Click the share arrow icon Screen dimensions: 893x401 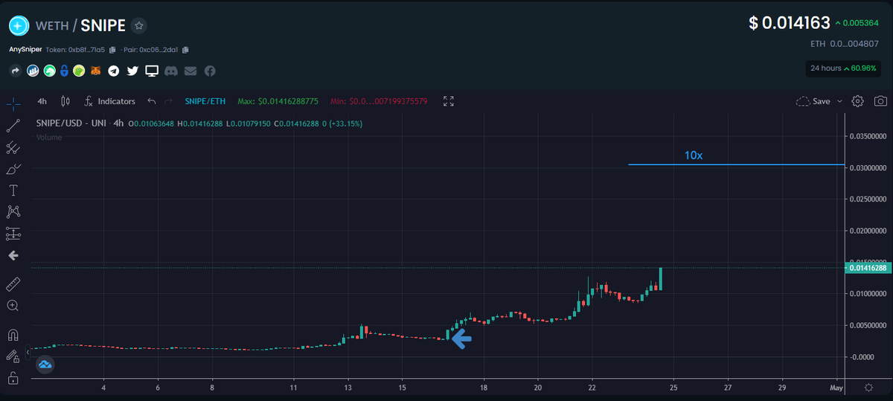tap(15, 71)
